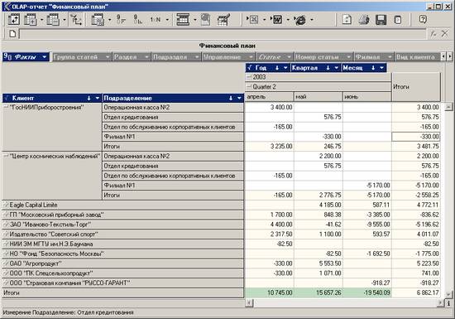Click the table layout icon in toolbar

click(x=53, y=19)
